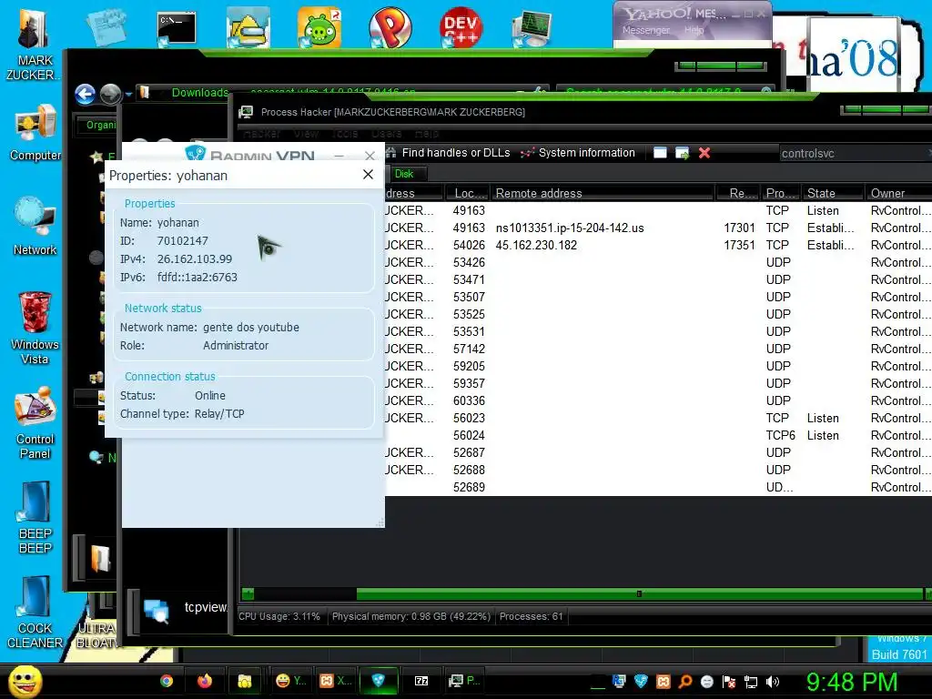Click Downloads in Explorer address bar
Viewport: 932px width, 699px height.
(x=199, y=93)
